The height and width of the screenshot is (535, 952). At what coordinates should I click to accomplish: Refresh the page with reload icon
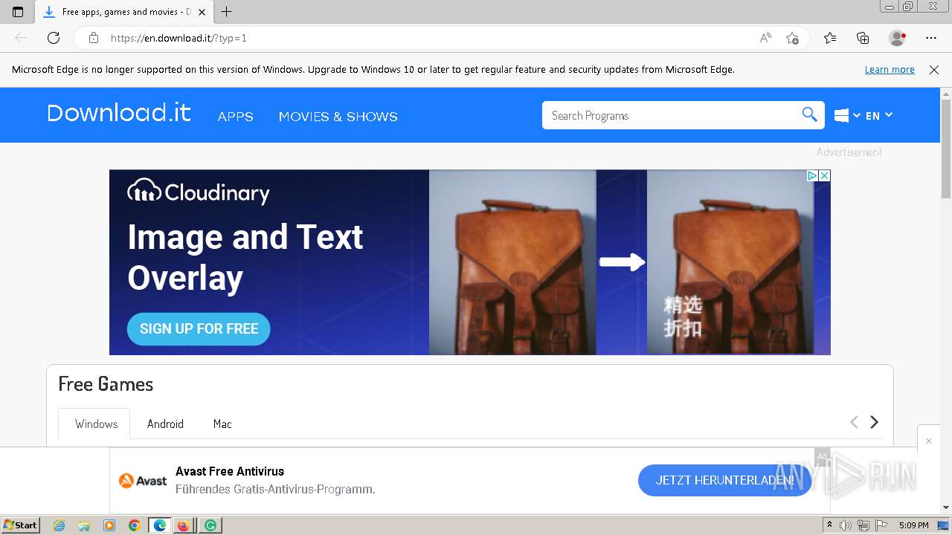54,38
